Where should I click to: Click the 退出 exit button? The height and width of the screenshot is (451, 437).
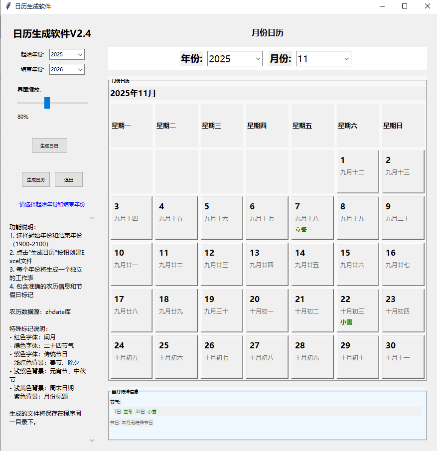coord(69,179)
